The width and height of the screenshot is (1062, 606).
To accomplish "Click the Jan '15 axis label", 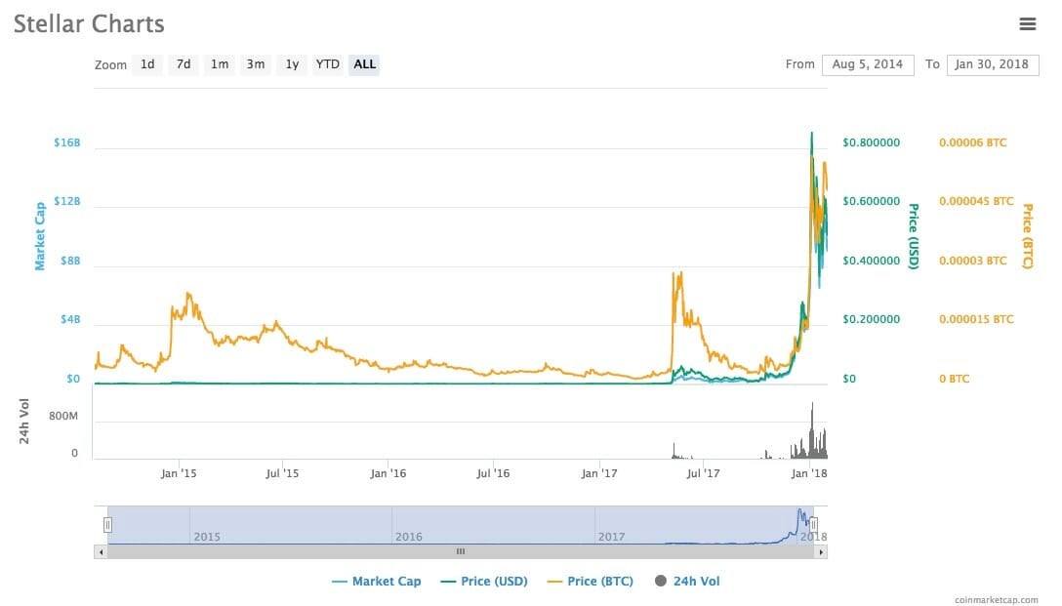I will 179,473.
